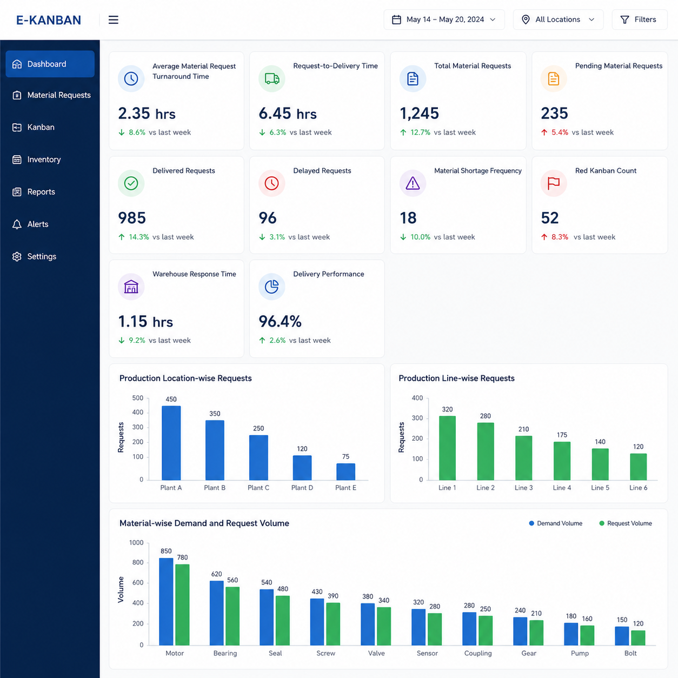Open Alerts in sidebar
Screen dimensions: 678x678
(50, 224)
